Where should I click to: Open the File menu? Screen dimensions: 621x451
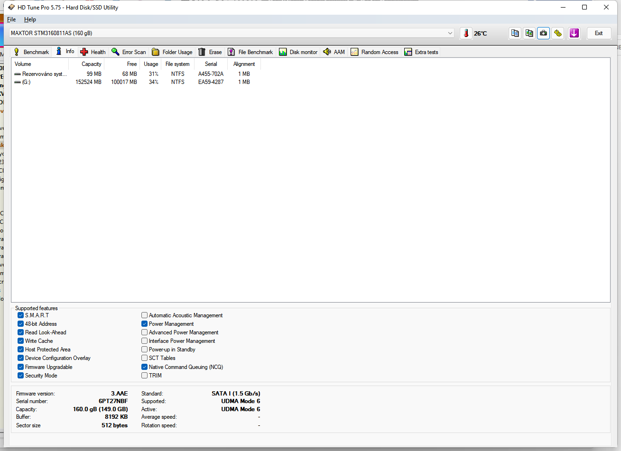(11, 19)
